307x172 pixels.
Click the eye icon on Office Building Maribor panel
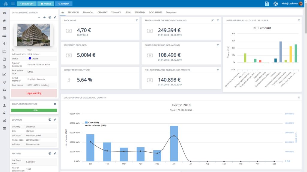44,17
